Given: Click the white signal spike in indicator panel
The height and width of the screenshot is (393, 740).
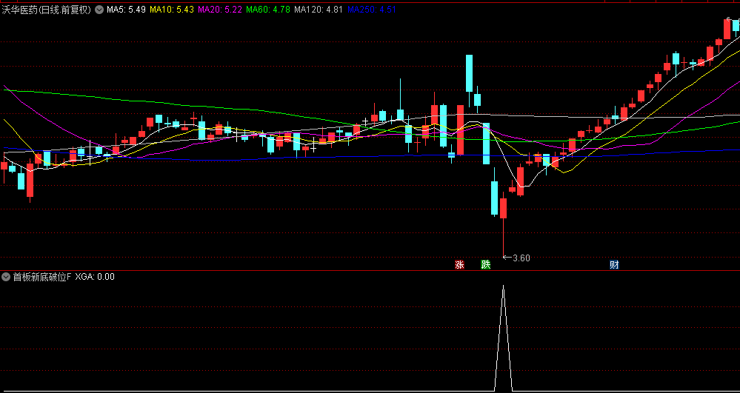Looking at the screenshot, I should coord(504,337).
